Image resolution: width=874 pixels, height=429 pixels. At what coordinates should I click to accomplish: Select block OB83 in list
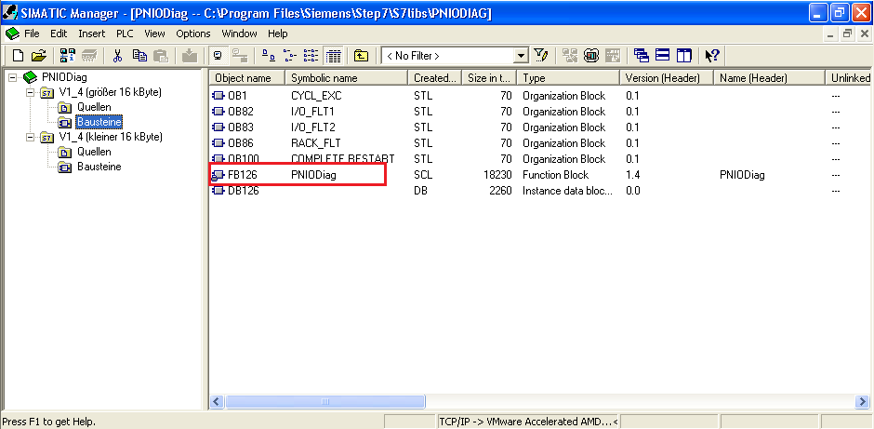(x=240, y=127)
